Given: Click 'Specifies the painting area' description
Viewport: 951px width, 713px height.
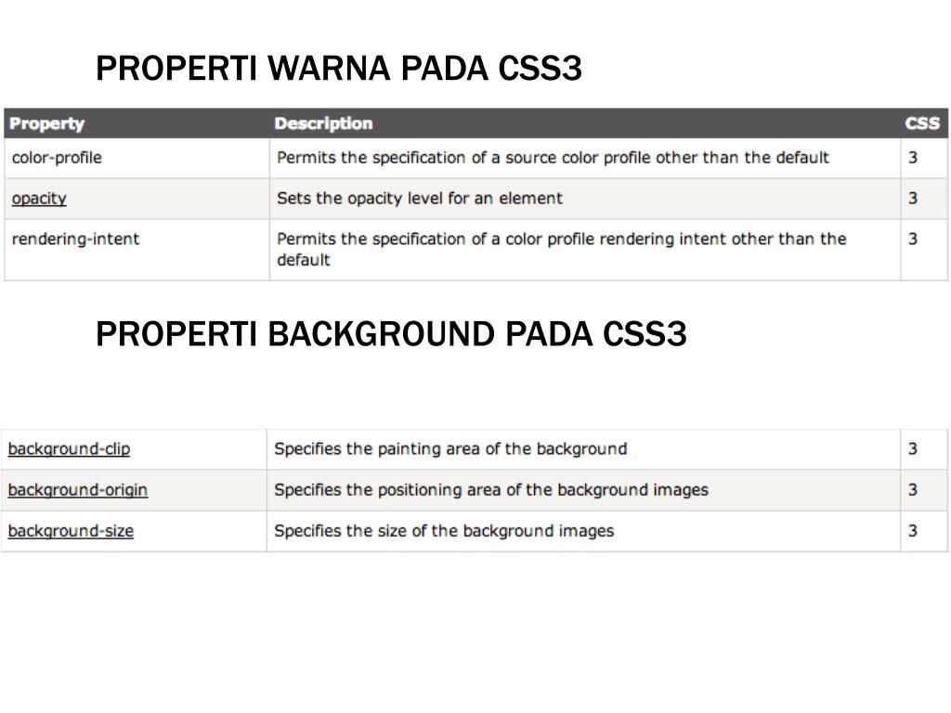Looking at the screenshot, I should pyautogui.click(x=450, y=448).
